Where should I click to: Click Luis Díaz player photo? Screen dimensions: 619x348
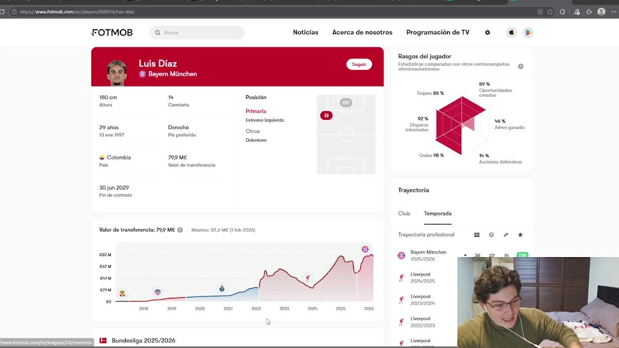click(x=117, y=72)
